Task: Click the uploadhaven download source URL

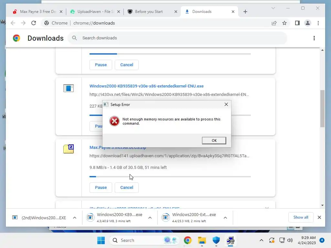Action: coord(169,156)
